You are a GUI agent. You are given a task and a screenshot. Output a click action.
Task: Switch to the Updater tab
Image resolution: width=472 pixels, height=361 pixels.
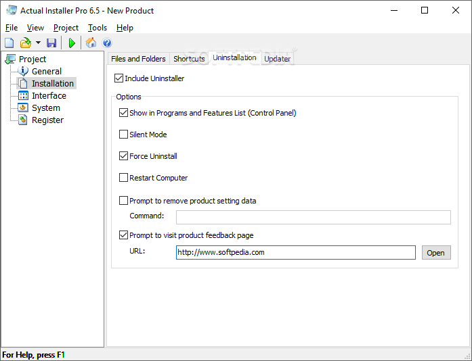point(278,59)
